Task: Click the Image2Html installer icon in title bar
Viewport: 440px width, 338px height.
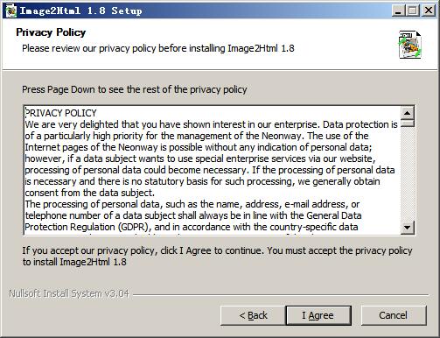Action: (x=10, y=11)
